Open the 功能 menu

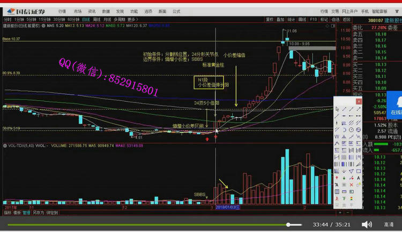134,11
